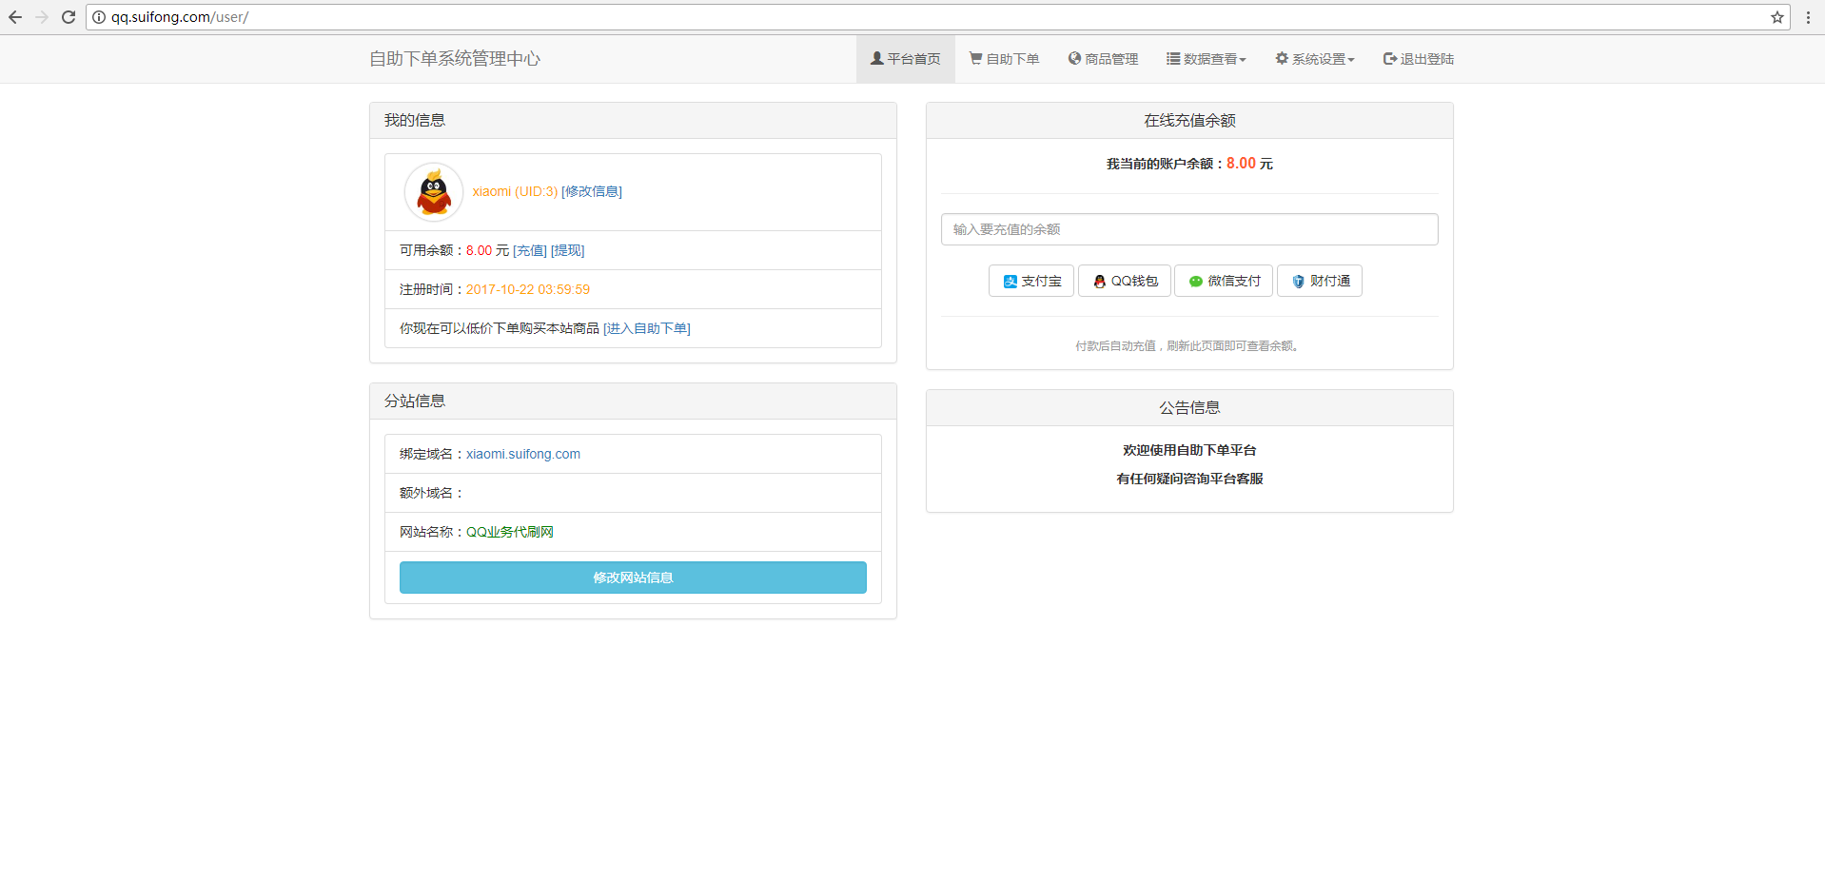Click the username xiaomi (UID:3) text

(515, 191)
